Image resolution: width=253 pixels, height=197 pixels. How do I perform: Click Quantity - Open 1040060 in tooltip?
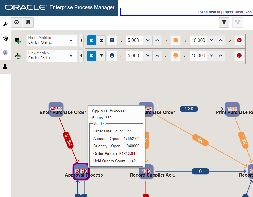pyautogui.click(x=116, y=146)
